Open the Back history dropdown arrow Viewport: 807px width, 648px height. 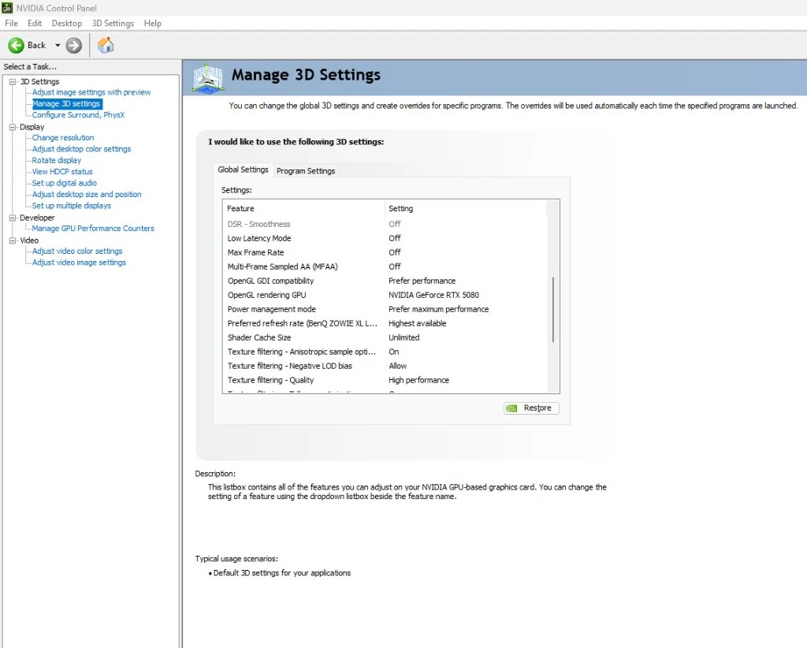(x=58, y=45)
